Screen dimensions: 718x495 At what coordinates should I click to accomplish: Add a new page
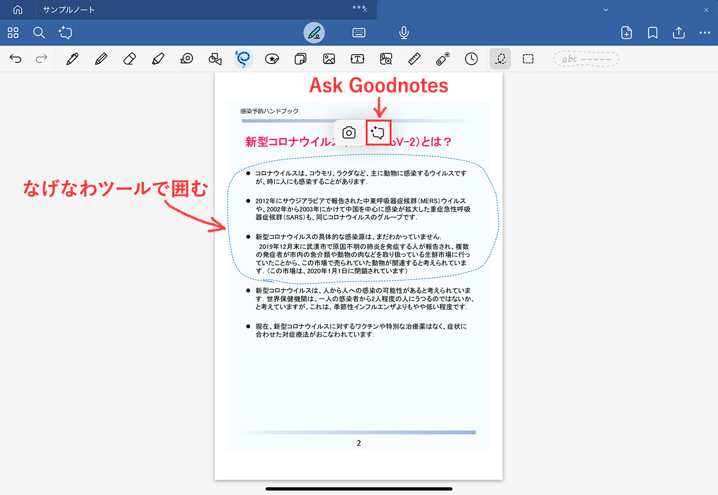(627, 33)
